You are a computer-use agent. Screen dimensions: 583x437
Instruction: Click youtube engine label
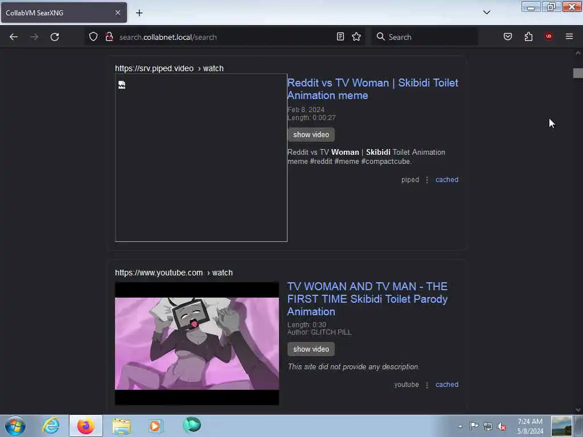pyautogui.click(x=407, y=385)
